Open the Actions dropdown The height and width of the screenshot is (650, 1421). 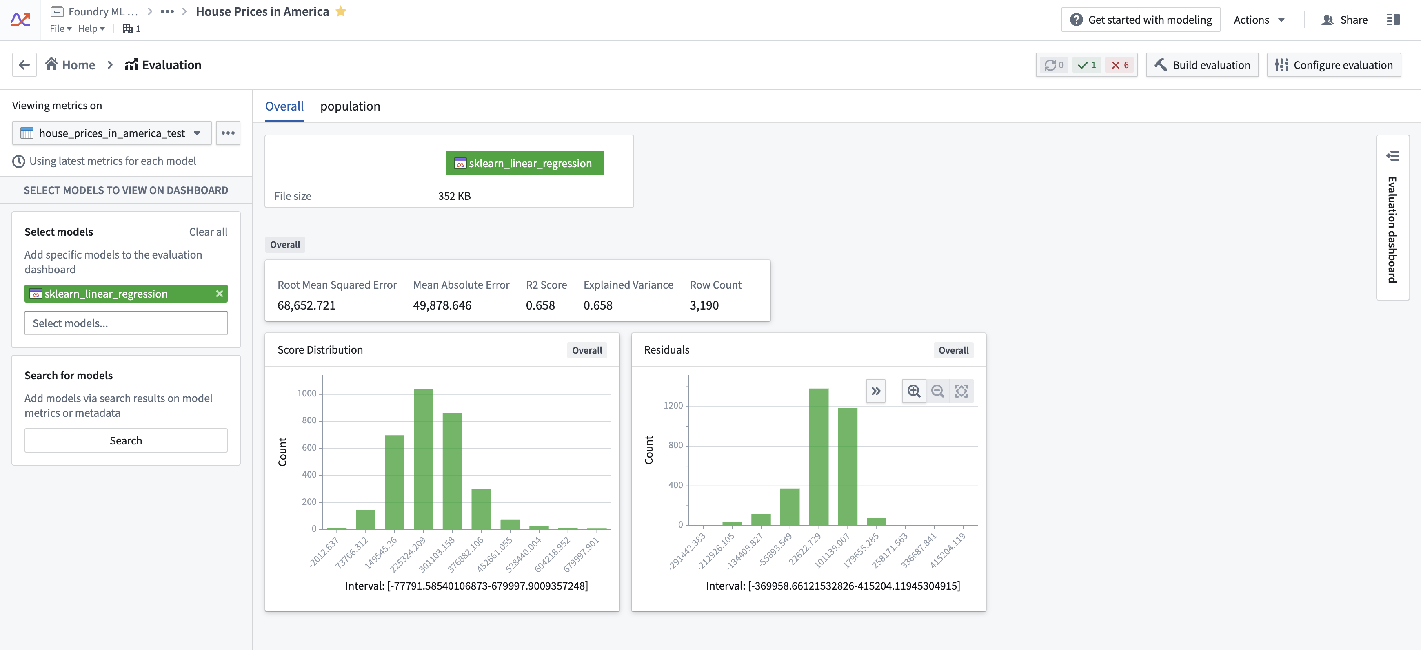tap(1259, 20)
